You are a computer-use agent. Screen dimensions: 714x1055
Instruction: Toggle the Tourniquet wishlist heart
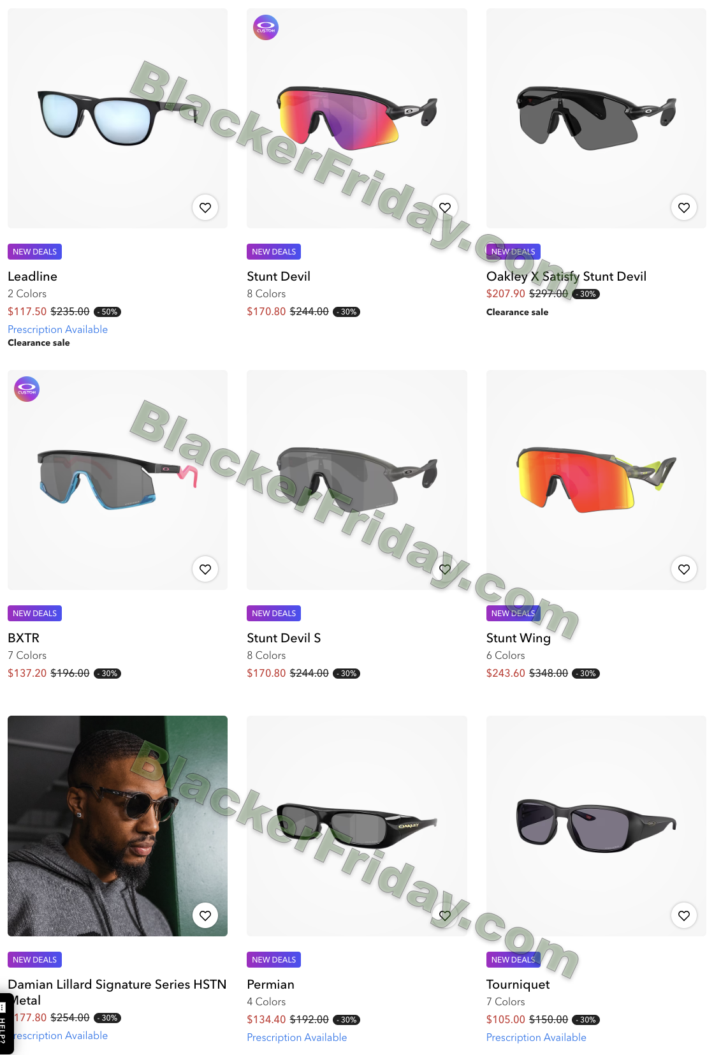(x=684, y=915)
